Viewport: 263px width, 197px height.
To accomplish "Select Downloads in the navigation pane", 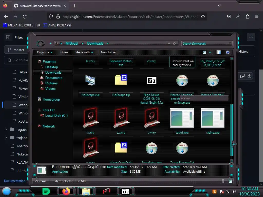I will [53, 72].
